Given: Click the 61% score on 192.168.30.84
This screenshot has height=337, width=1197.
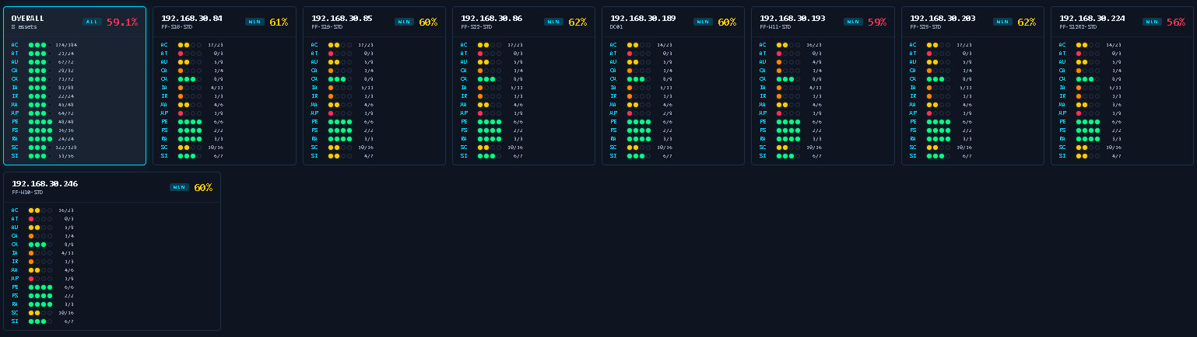Looking at the screenshot, I should pos(279,23).
